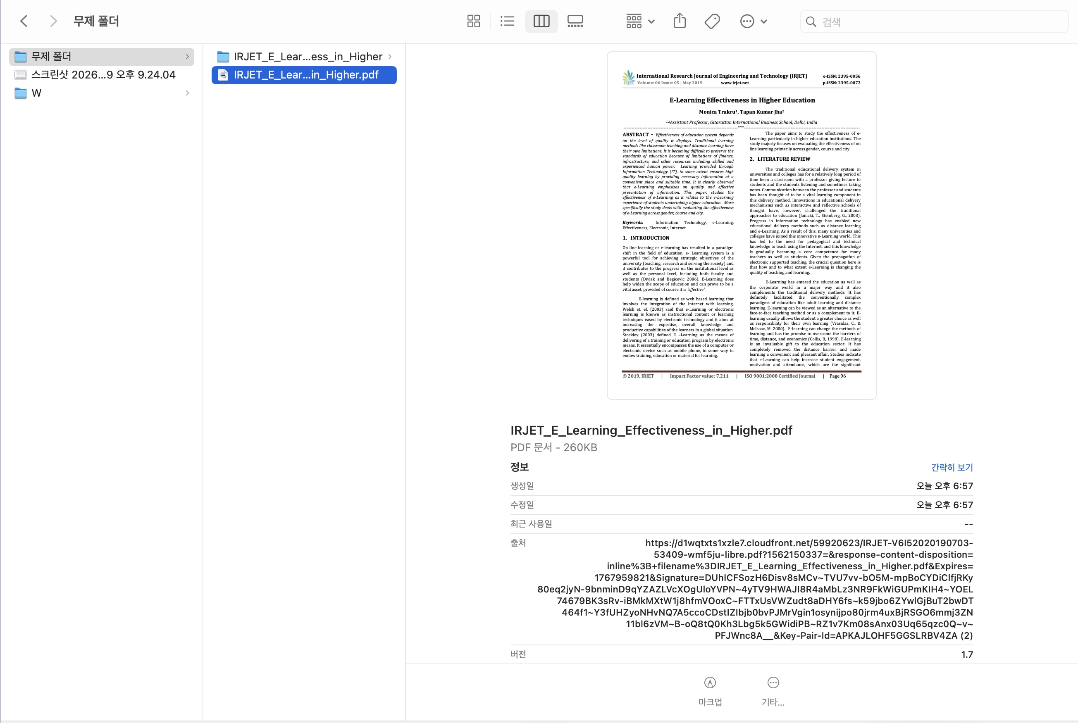Image resolution: width=1078 pixels, height=723 pixels.
Task: Open the Share sheet
Action: pyautogui.click(x=679, y=21)
